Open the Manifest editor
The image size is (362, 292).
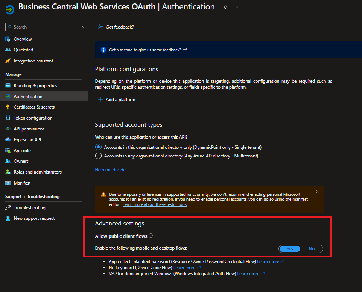point(22,183)
